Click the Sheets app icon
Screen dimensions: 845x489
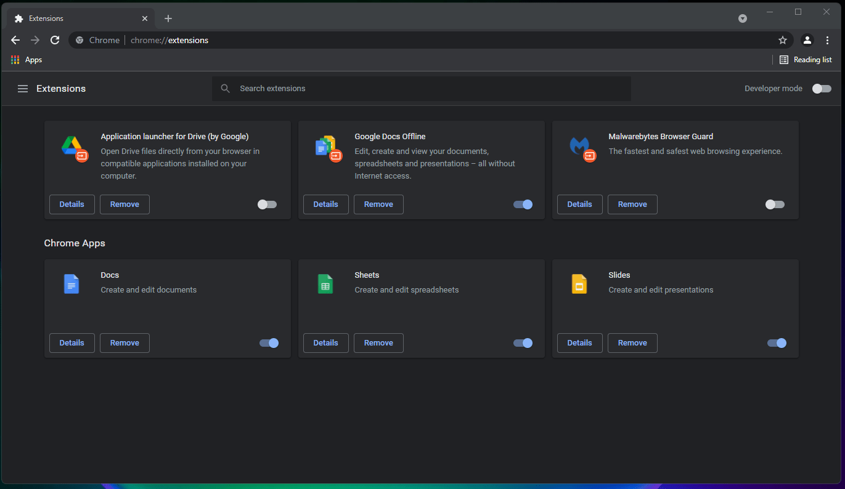pos(325,284)
